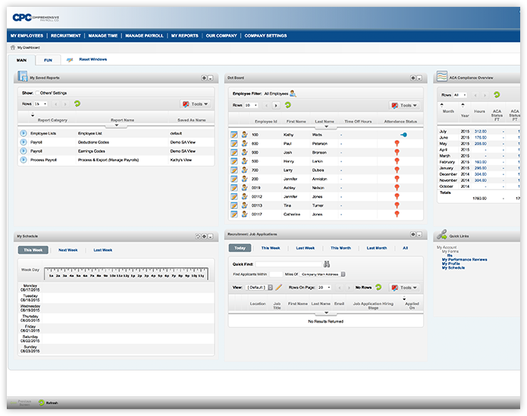Open the Rows On Page dropdown
The height and width of the screenshot is (416, 527).
[325, 287]
